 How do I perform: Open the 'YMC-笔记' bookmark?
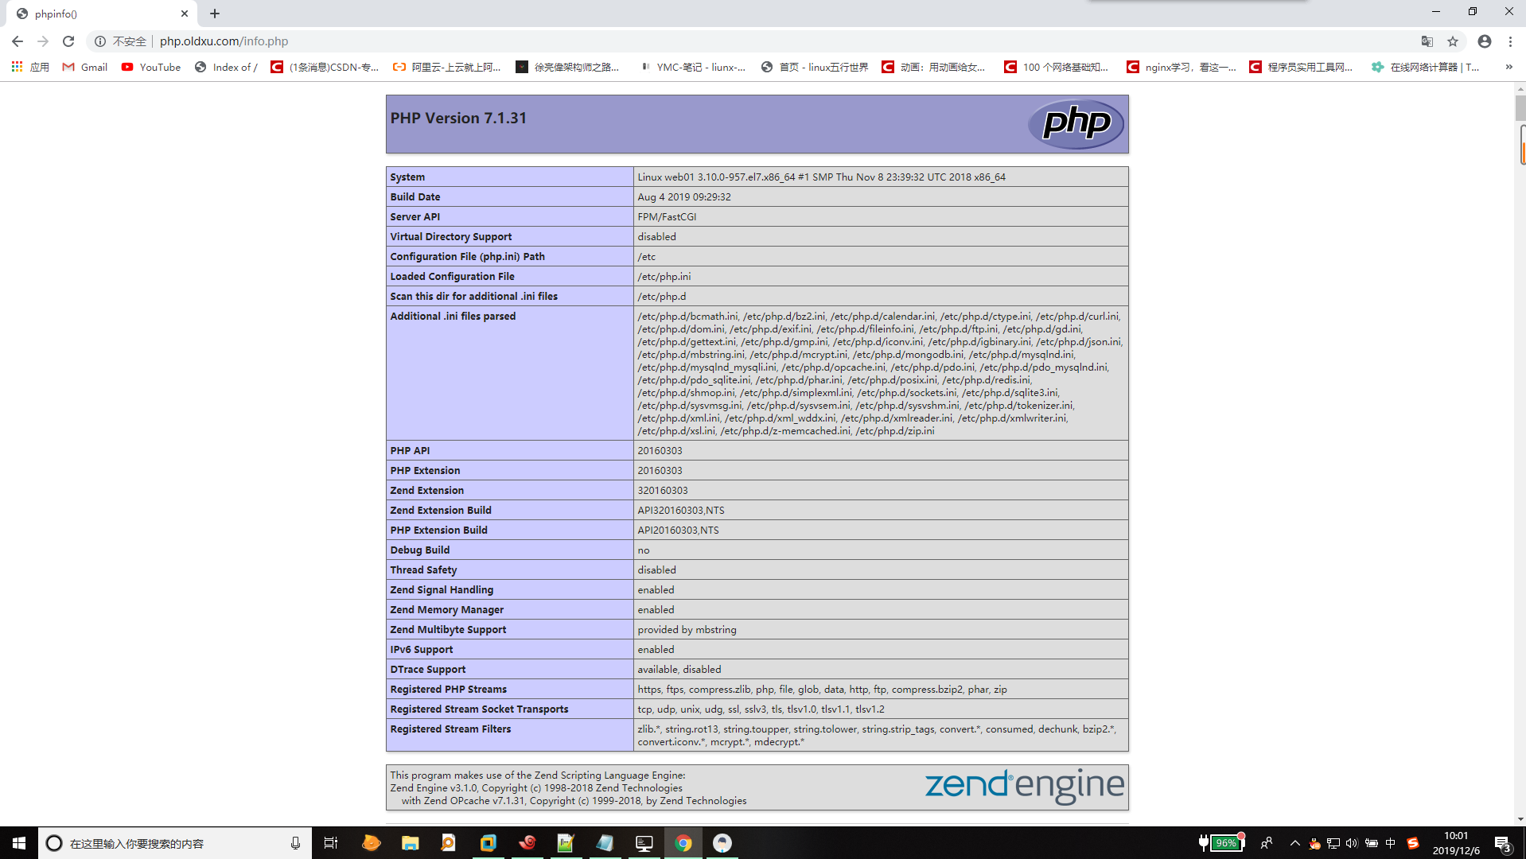[692, 67]
